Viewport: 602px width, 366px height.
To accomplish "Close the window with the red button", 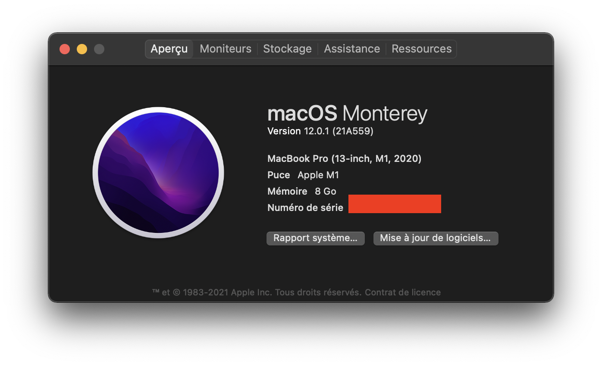I will (65, 49).
